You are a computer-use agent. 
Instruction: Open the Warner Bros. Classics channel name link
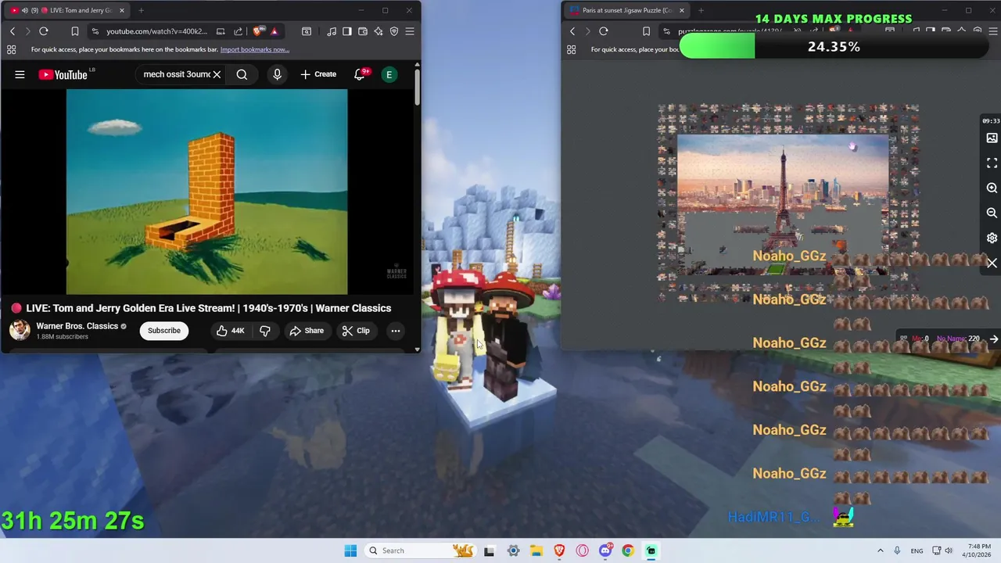[x=77, y=326]
